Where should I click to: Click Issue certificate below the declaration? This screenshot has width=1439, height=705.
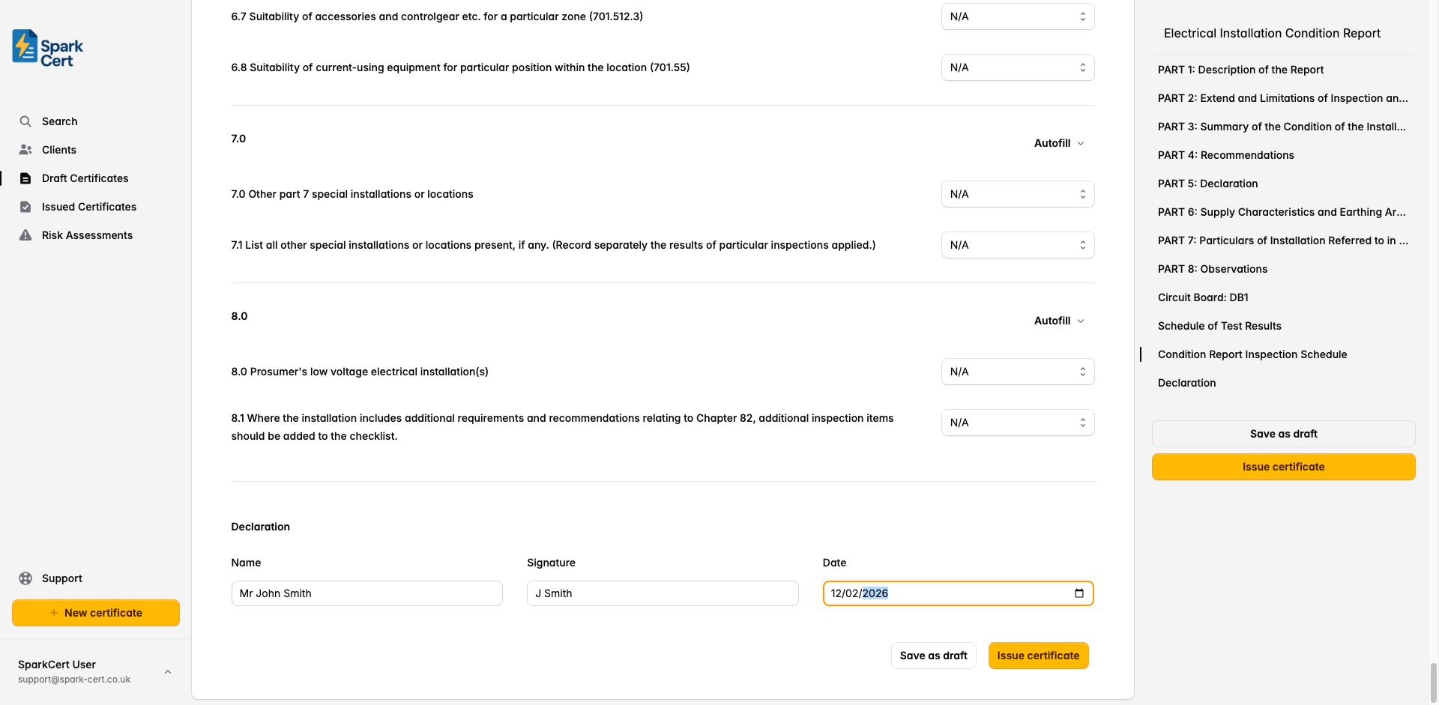point(1038,656)
